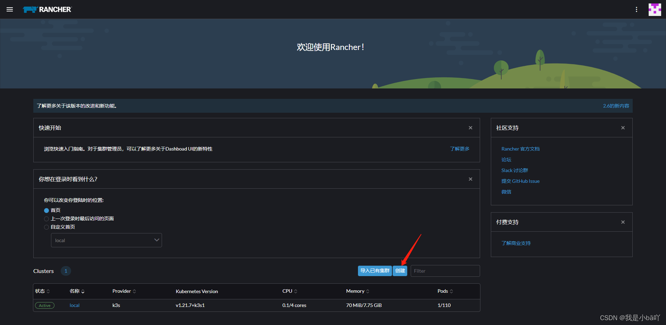Screen dimensions: 666x325
Task: Close the 社区支持 panel
Action: point(623,128)
